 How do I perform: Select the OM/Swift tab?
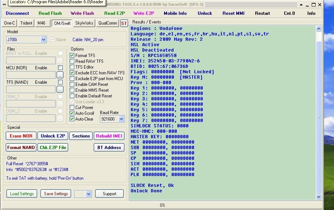[62, 23]
